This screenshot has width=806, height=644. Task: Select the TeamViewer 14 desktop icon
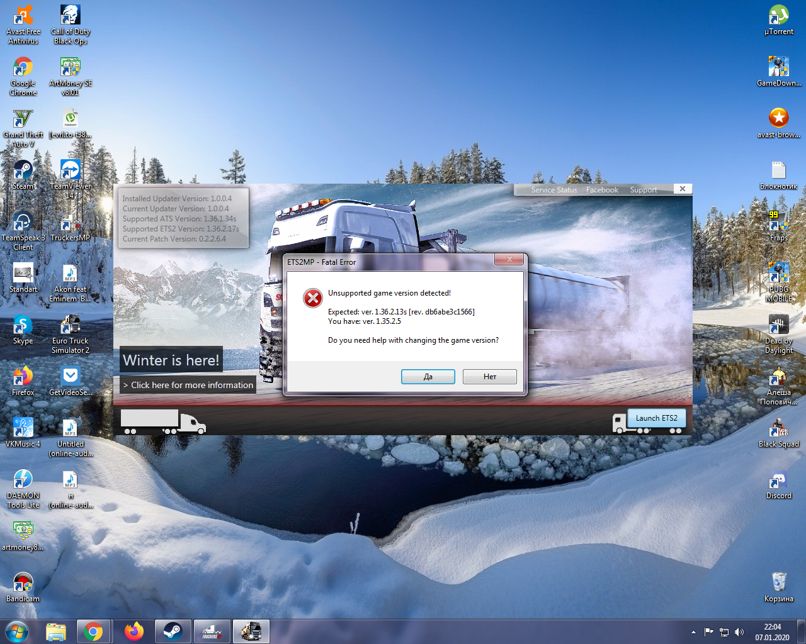click(71, 180)
